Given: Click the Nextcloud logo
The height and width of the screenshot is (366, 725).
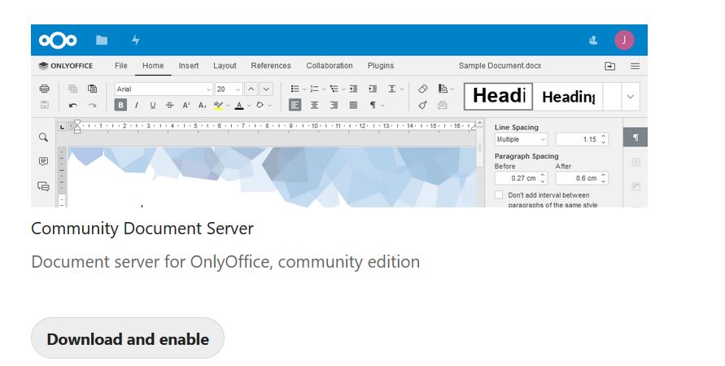Looking at the screenshot, I should [58, 40].
